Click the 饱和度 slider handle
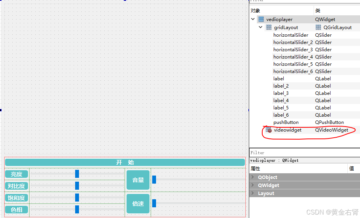 (77, 197)
